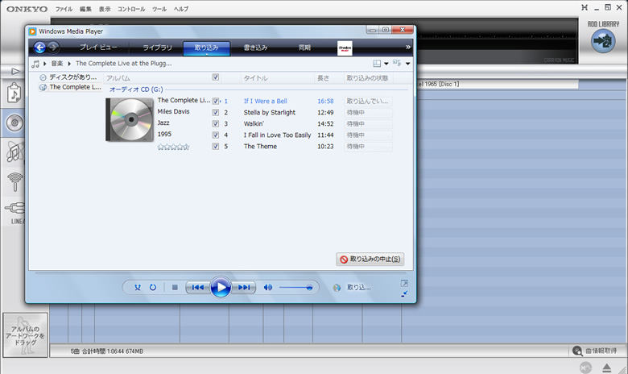Viewport: 628px width, 374px height.
Task: Select the ONKYO sidebar music clipboard icon
Action: tap(14, 93)
